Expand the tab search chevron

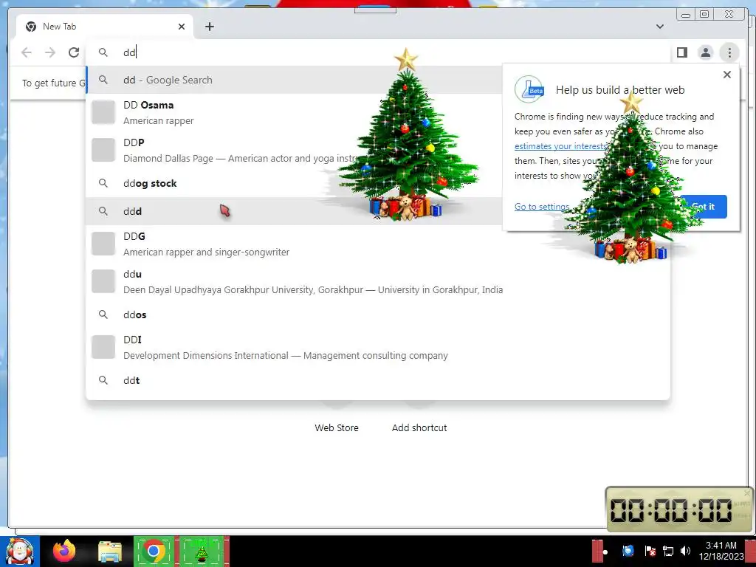659,27
